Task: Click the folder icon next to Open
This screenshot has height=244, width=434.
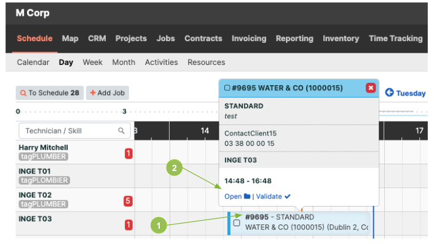Action: [x=247, y=196]
